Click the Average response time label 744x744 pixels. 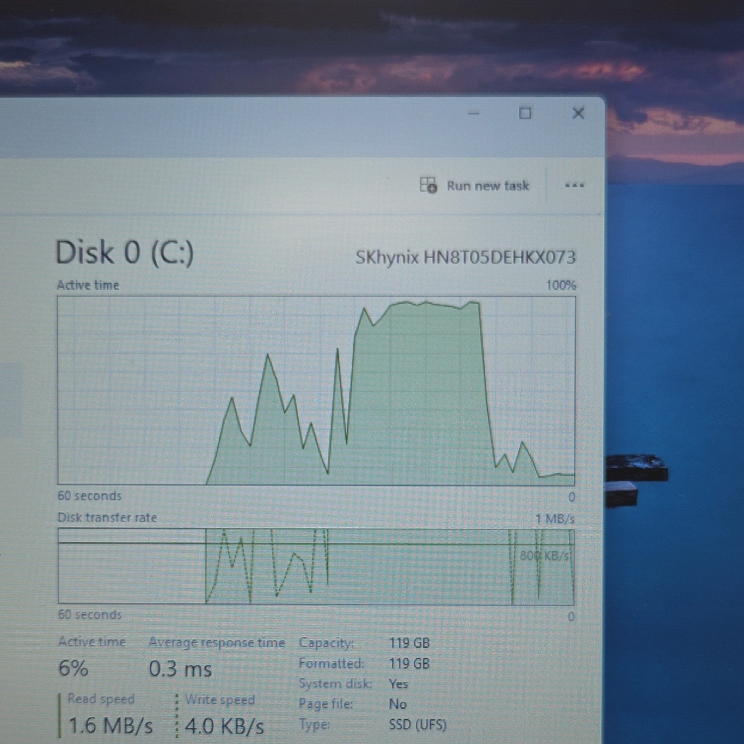coord(217,642)
